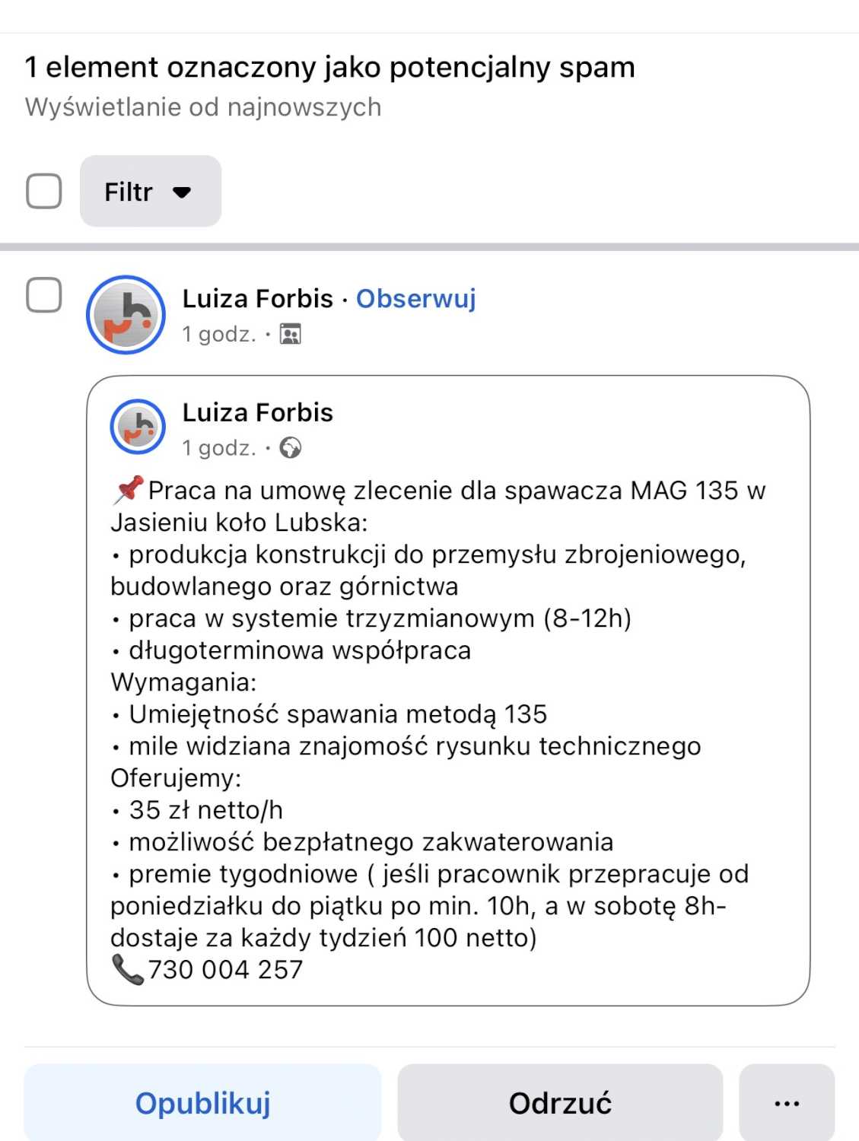859x1141 pixels.
Task: Open the Luiza Forbis name inside the shared post
Action: coord(257,412)
